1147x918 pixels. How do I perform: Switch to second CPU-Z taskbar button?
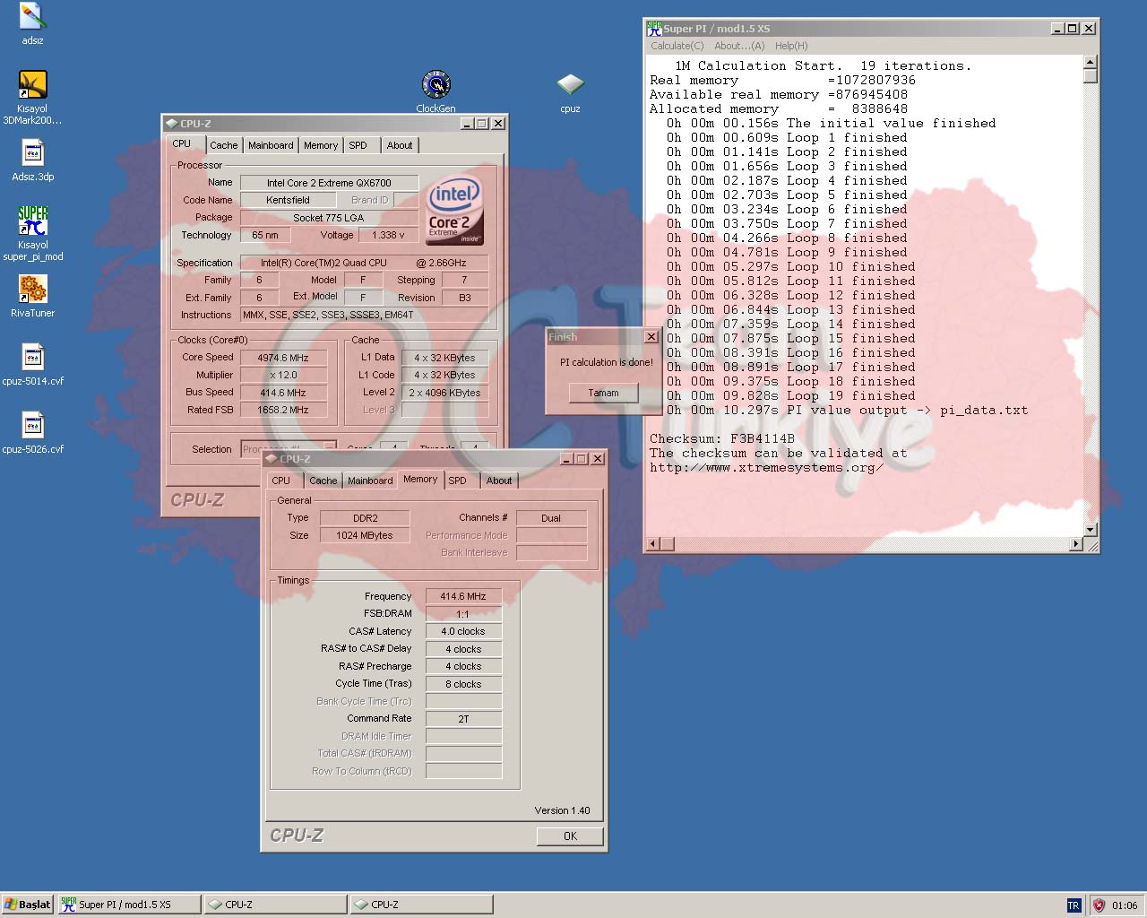[421, 905]
